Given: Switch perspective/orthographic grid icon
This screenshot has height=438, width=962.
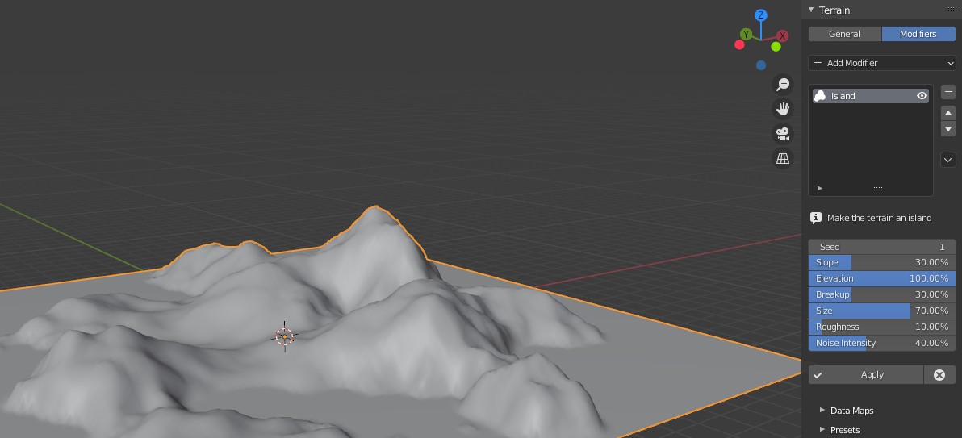Looking at the screenshot, I should pyautogui.click(x=782, y=158).
